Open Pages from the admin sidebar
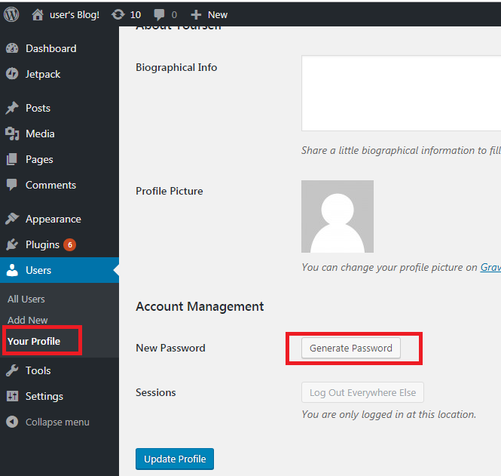The height and width of the screenshot is (476, 501). pos(39,160)
